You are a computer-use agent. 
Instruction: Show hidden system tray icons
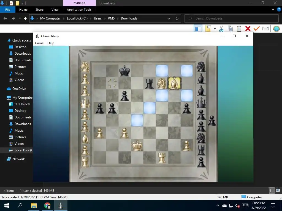(218, 206)
